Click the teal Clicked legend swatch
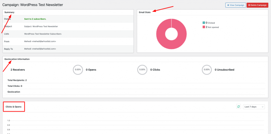The height and width of the screenshot is (134, 271). click(204, 23)
